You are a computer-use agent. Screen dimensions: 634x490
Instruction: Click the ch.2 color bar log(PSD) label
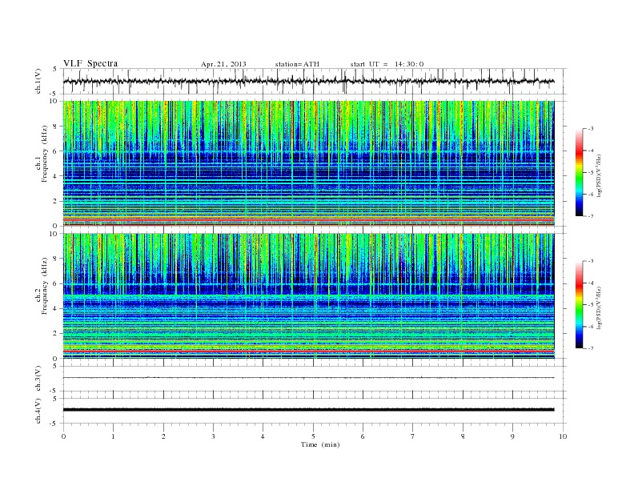tap(600, 308)
